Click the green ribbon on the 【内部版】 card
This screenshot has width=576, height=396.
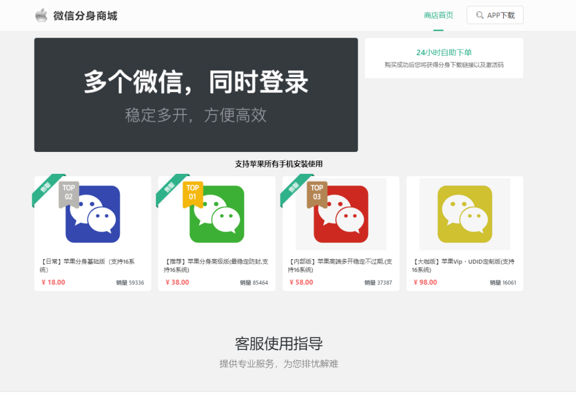(x=293, y=188)
